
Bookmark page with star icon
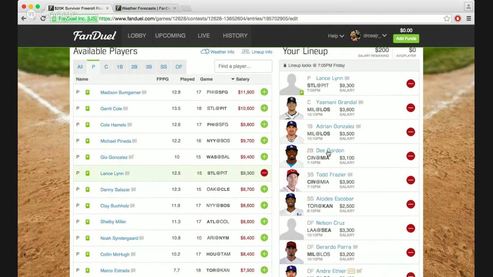446,18
